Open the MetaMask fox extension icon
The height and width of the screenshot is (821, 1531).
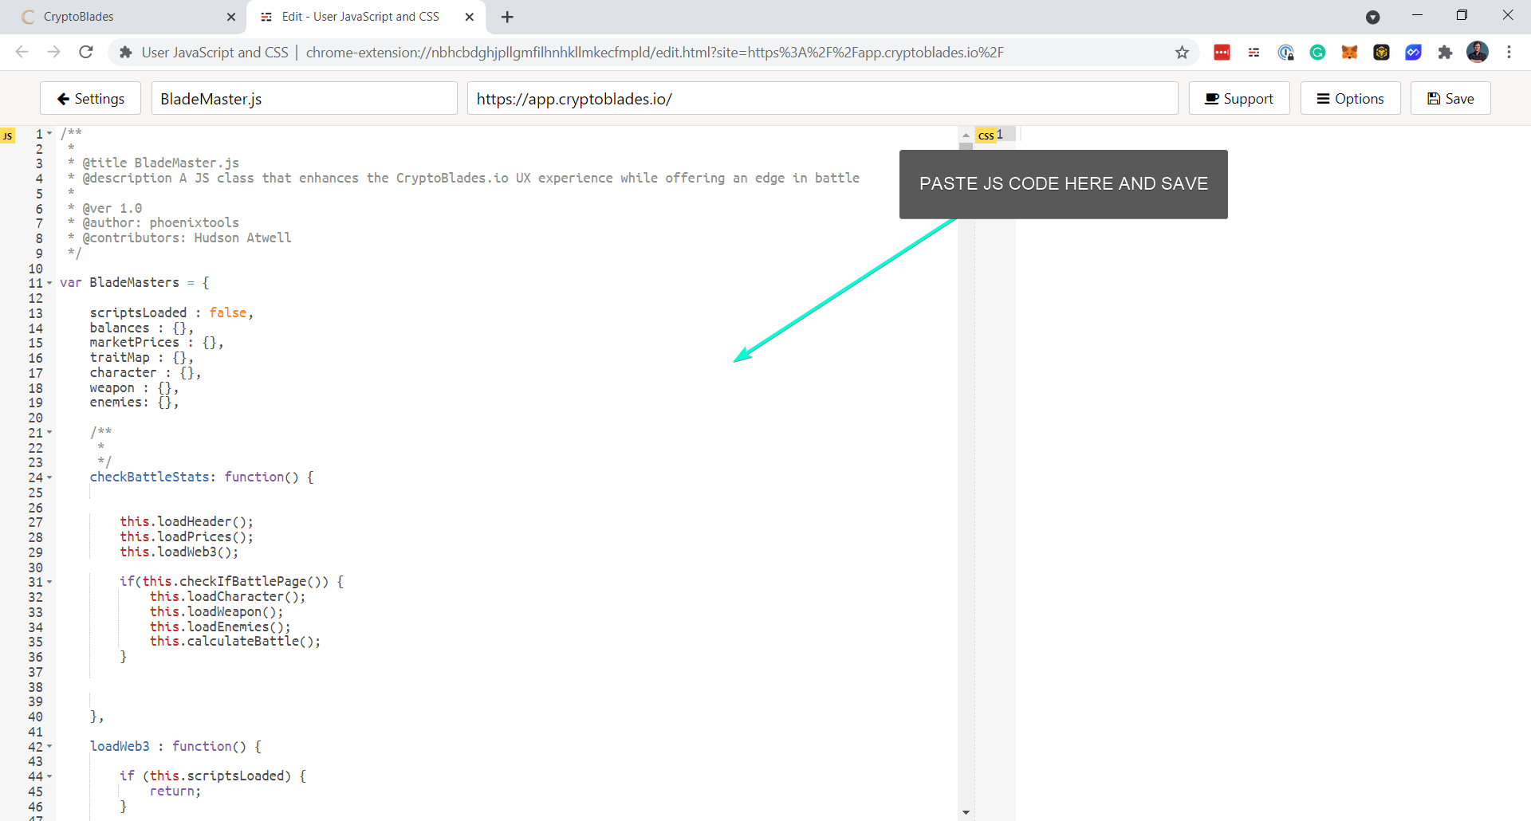point(1349,53)
